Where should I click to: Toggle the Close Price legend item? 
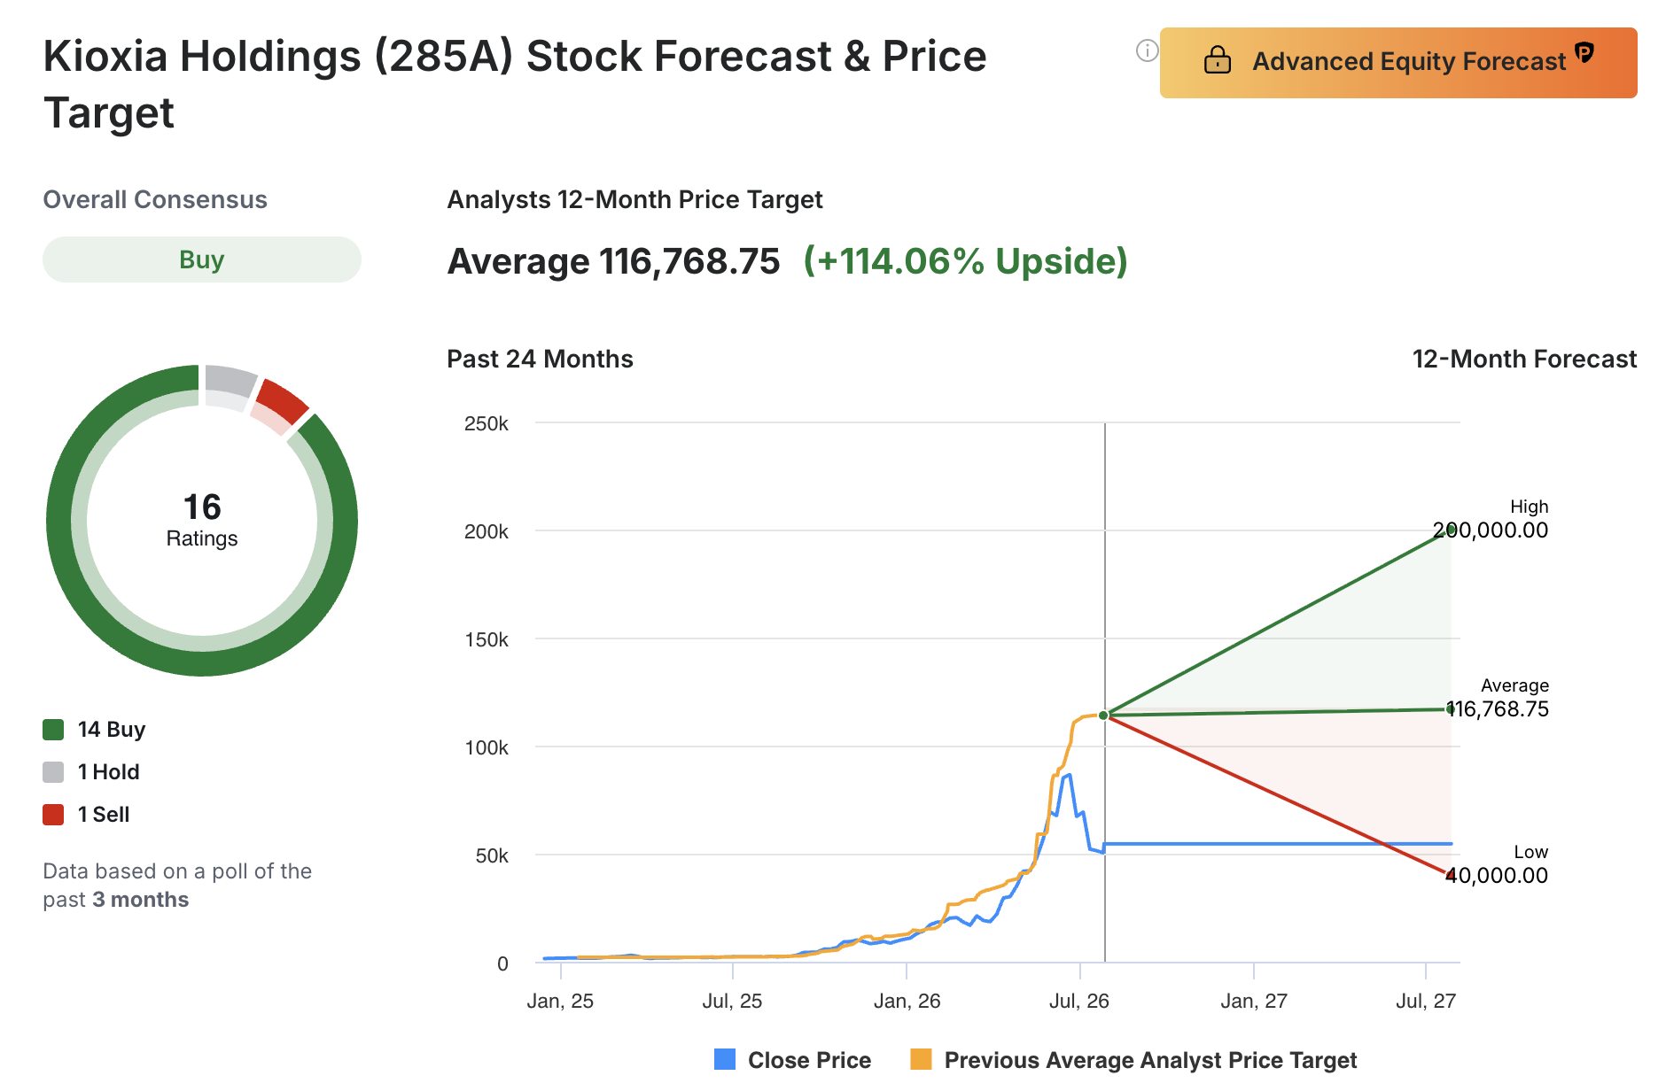[792, 1060]
